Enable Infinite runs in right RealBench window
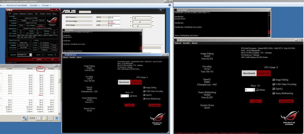 click(x=257, y=90)
